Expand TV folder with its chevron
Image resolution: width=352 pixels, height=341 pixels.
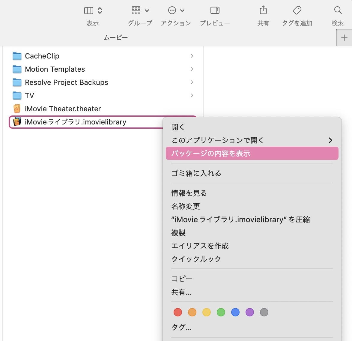click(x=192, y=95)
